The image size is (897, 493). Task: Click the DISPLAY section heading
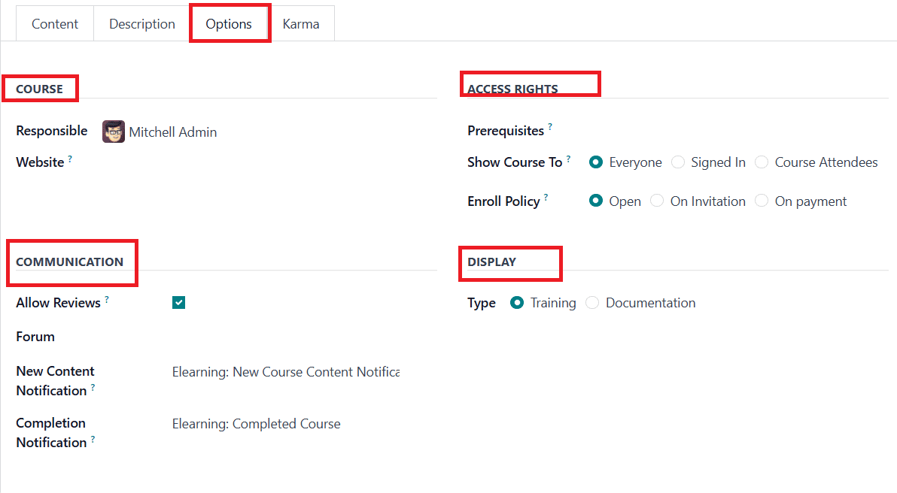[x=492, y=262]
